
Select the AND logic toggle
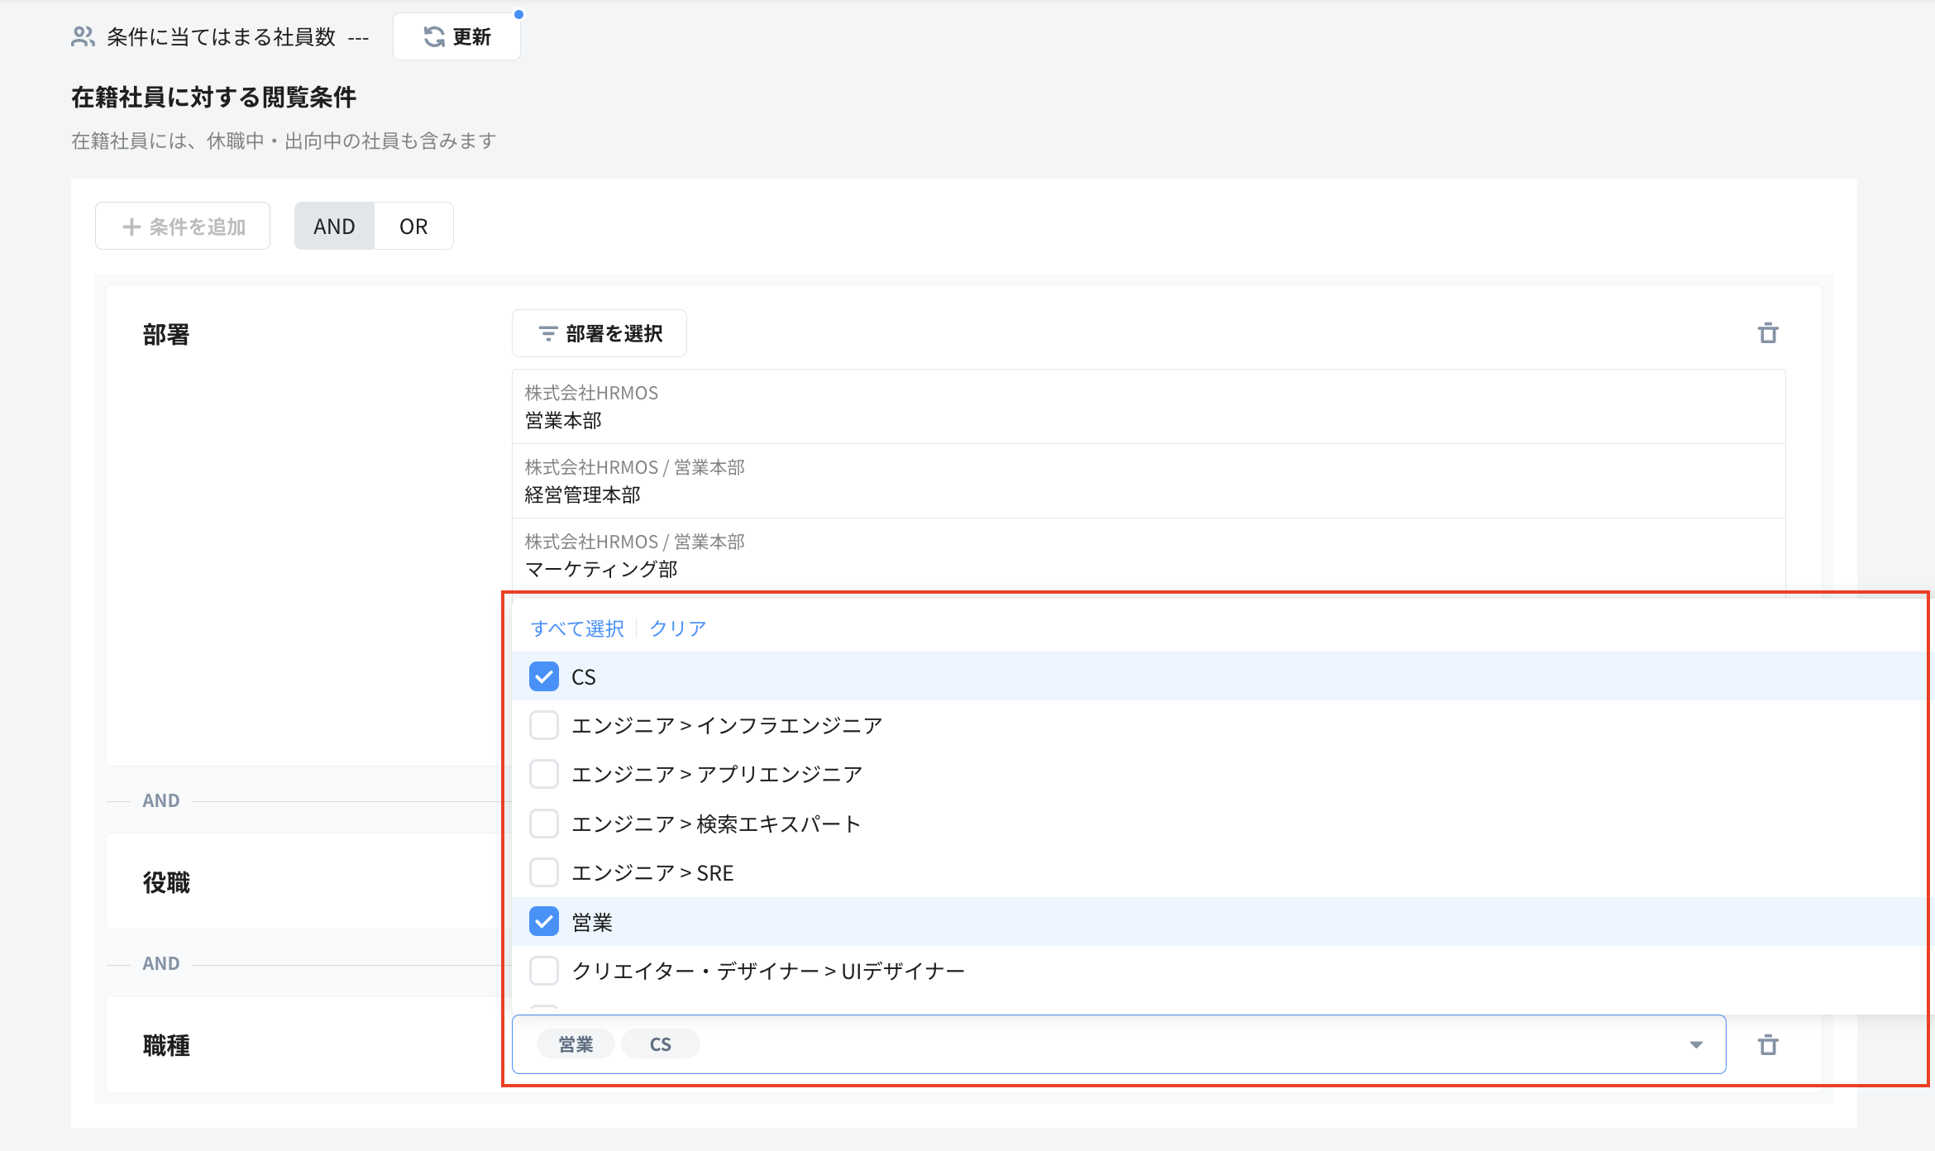tap(334, 227)
